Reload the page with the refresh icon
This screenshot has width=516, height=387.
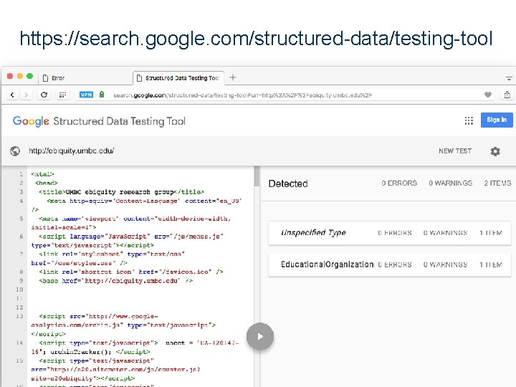coord(44,95)
